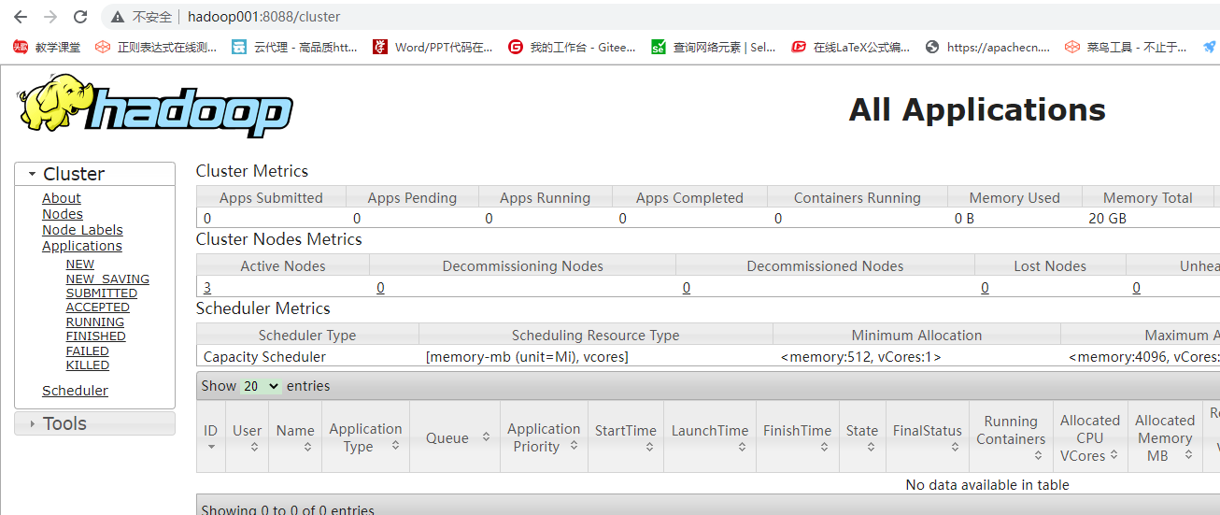Image resolution: width=1220 pixels, height=515 pixels.
Task: Expand the Tools menu section
Action: click(94, 423)
